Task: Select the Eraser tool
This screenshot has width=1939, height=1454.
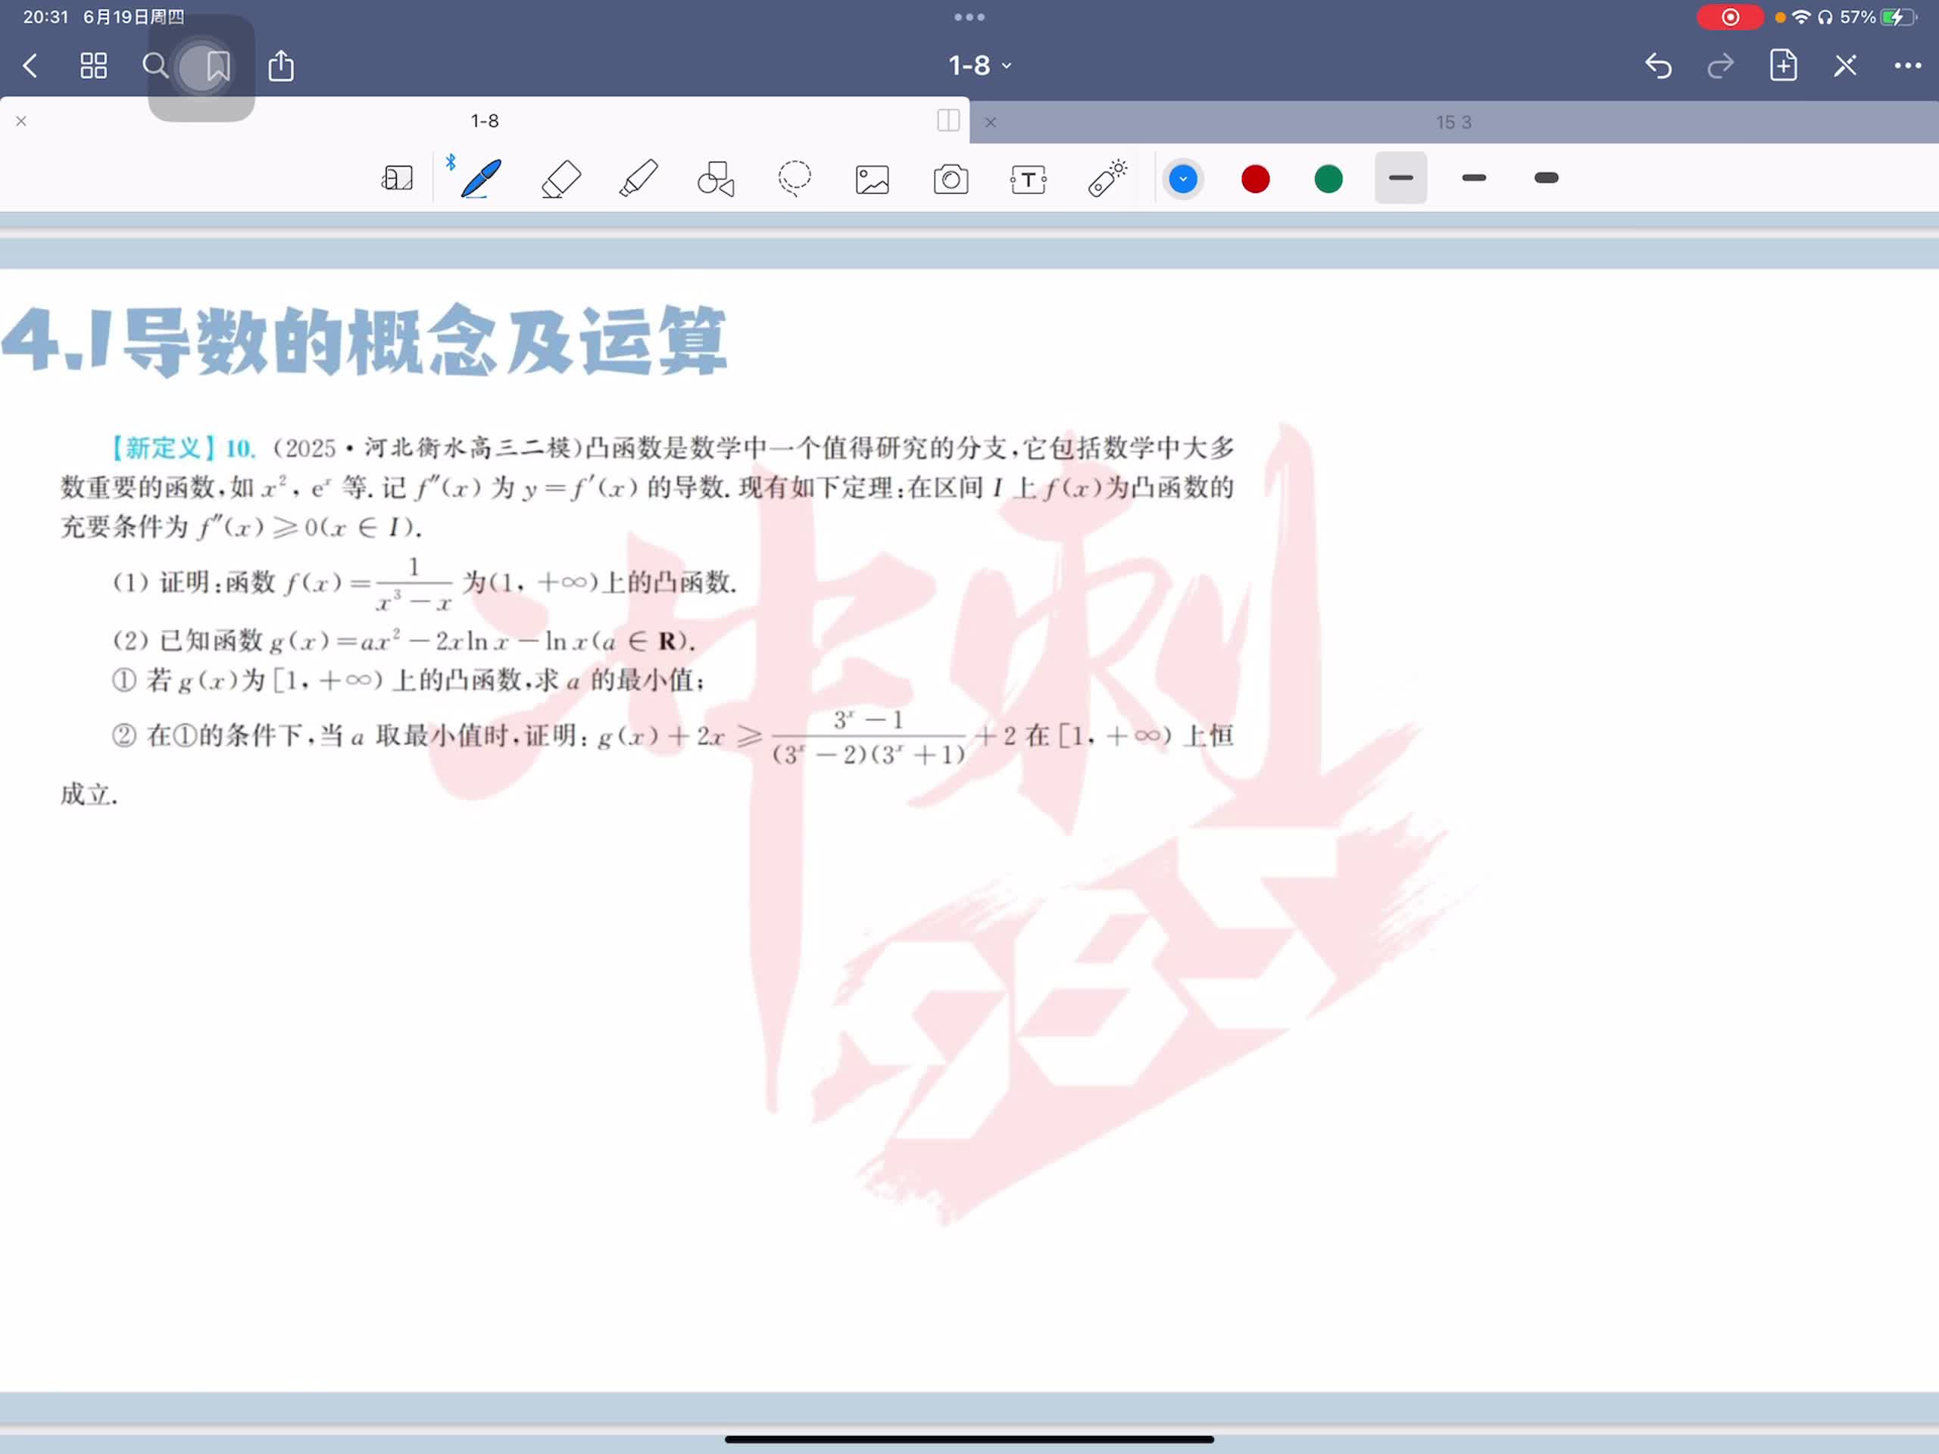Action: 560,179
